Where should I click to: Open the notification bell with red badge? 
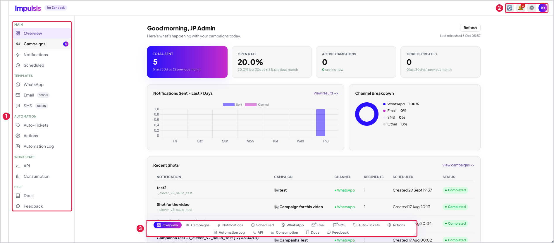tap(521, 8)
